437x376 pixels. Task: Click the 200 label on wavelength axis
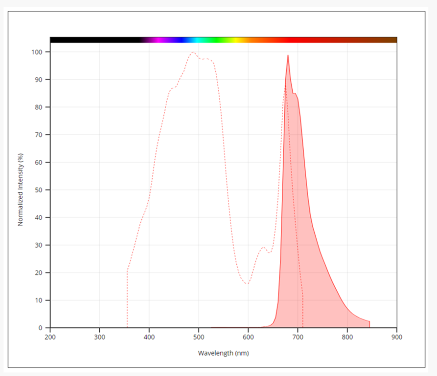click(x=50, y=337)
